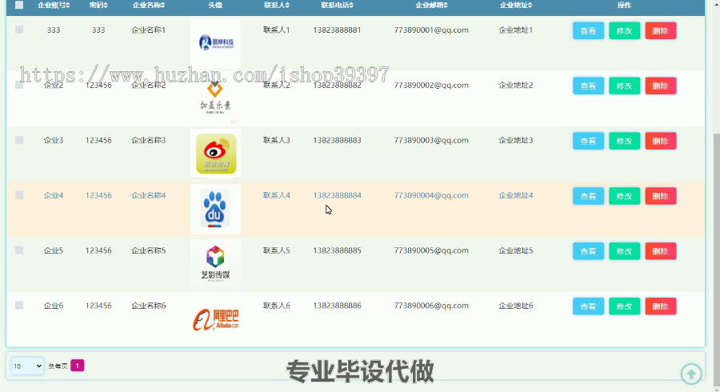Screen dimensions: 720x392
Task: Click address cell 企业地址3
Action: coord(516,140)
